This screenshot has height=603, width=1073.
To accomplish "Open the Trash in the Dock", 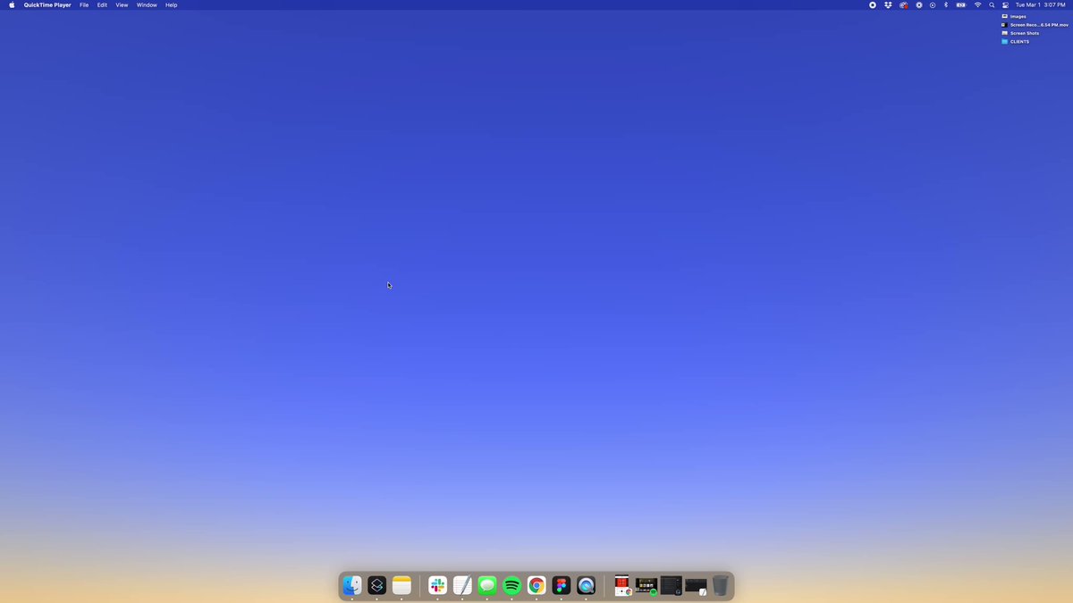I will click(x=721, y=585).
